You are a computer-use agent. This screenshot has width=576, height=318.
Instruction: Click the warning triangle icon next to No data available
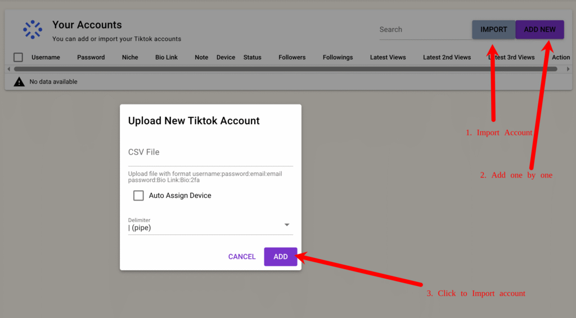point(19,82)
